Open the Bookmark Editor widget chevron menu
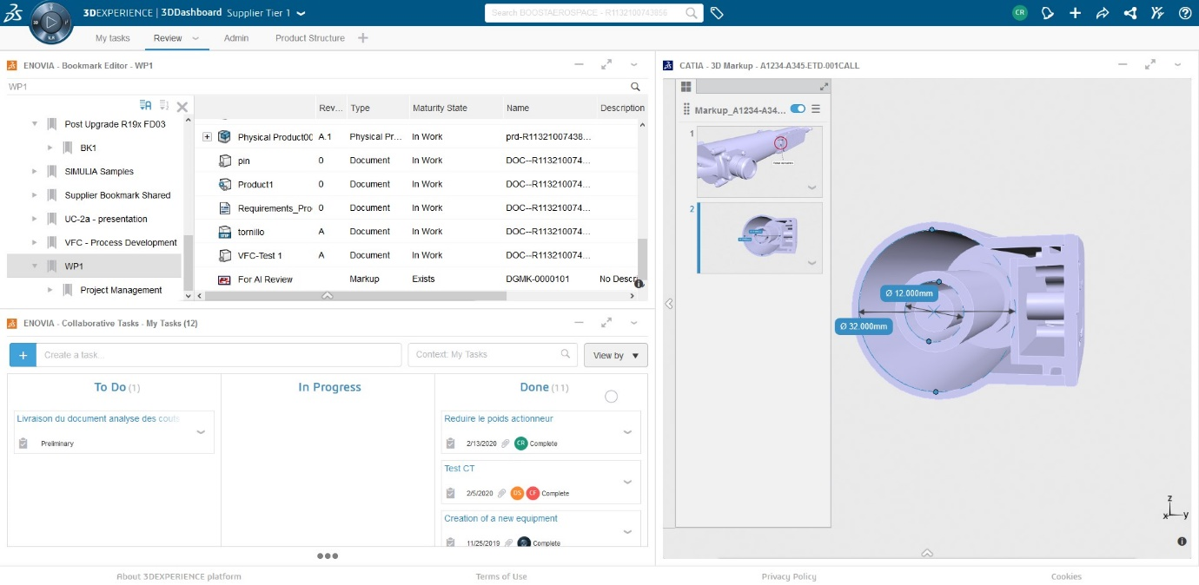The image size is (1199, 585). 634,64
